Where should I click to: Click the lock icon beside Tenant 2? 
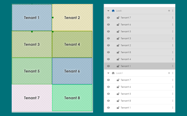click(x=118, y=45)
